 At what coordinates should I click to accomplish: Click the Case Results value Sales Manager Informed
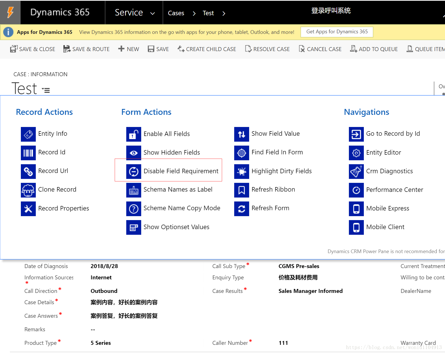(x=311, y=291)
